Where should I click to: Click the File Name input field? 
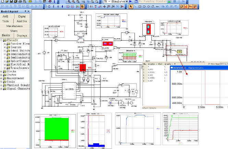(224, 64)
